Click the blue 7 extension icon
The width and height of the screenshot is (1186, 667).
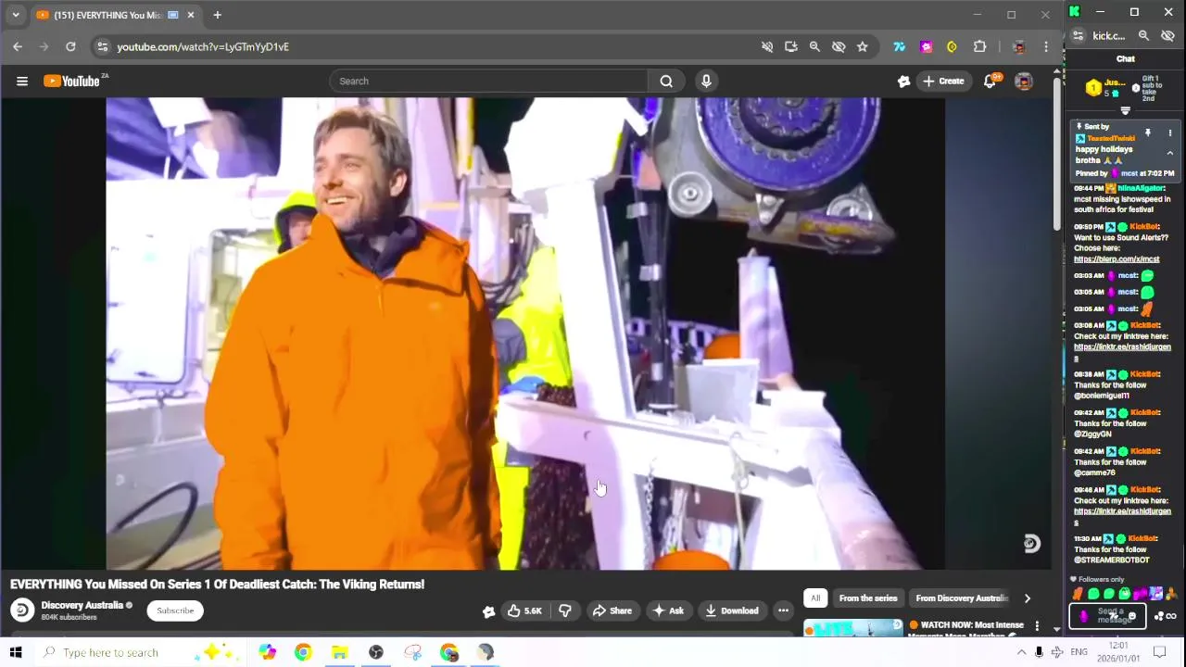[899, 46]
